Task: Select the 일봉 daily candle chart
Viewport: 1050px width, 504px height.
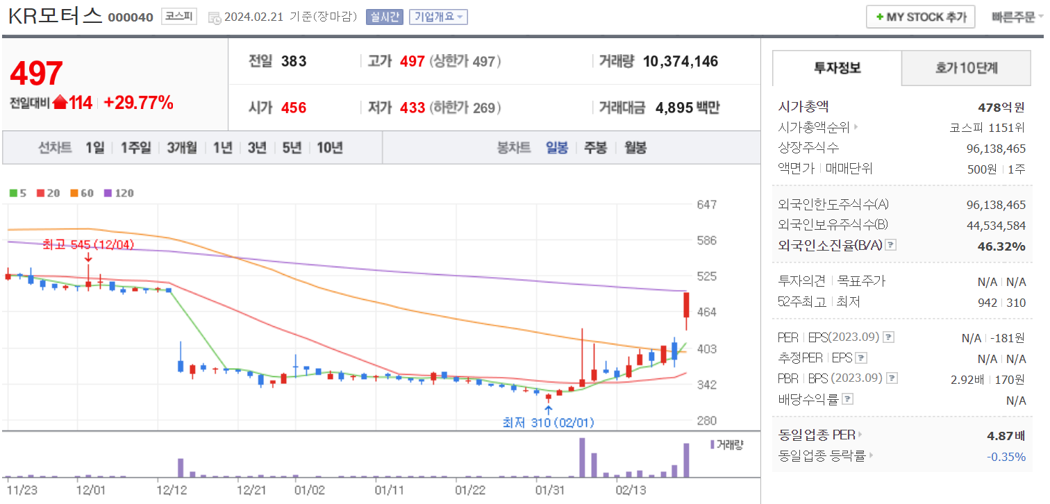Action: point(557,147)
